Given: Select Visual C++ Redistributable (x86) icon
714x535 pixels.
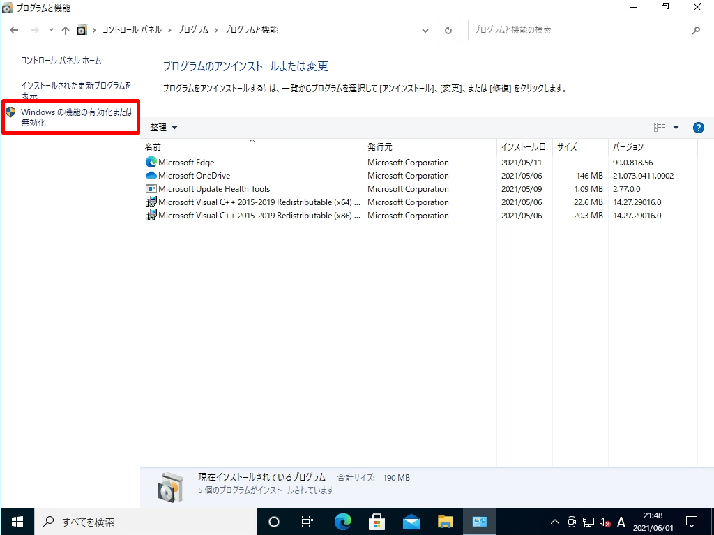Looking at the screenshot, I should pyautogui.click(x=151, y=215).
